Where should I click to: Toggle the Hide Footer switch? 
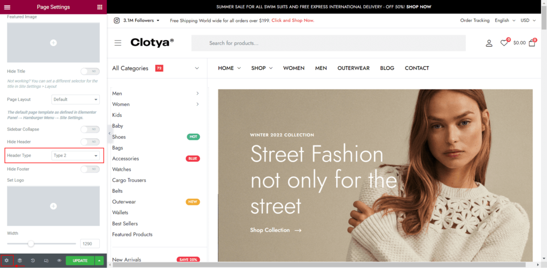tap(90, 169)
